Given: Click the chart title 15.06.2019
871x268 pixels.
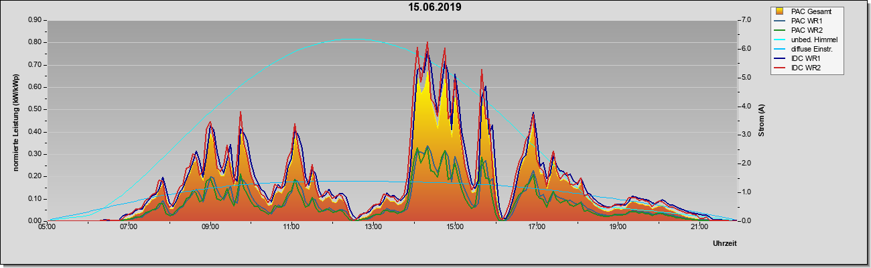Looking at the screenshot, I should coord(435,8).
